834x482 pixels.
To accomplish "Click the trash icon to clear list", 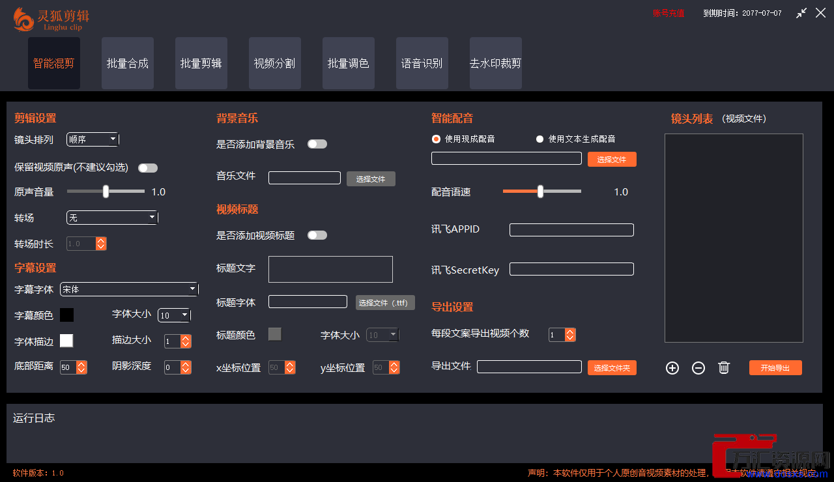I will pos(723,368).
